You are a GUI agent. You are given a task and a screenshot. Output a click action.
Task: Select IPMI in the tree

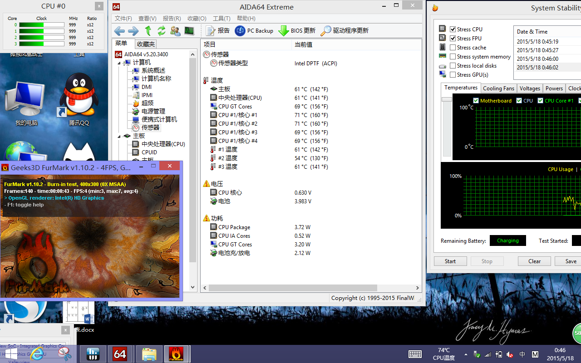pos(147,95)
